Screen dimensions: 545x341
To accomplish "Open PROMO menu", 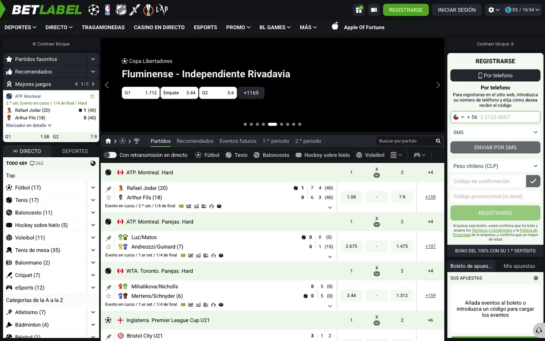I will coord(238,27).
